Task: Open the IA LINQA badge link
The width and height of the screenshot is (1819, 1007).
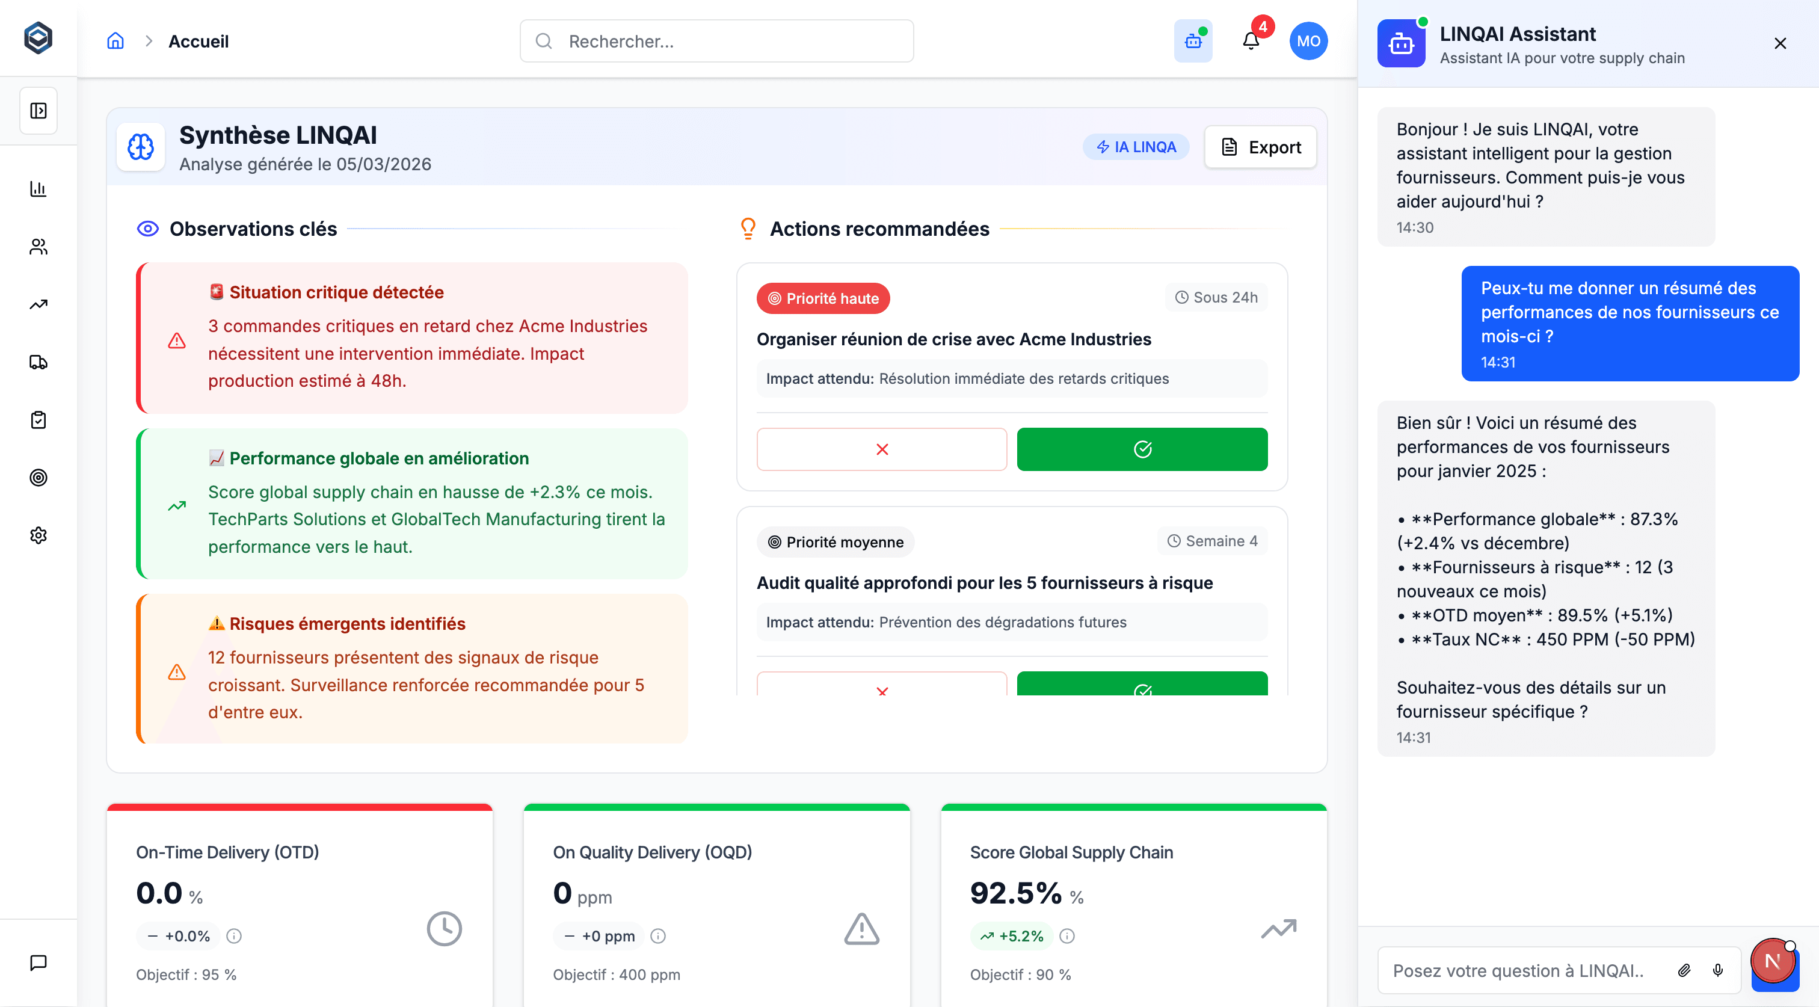Action: pyautogui.click(x=1136, y=147)
